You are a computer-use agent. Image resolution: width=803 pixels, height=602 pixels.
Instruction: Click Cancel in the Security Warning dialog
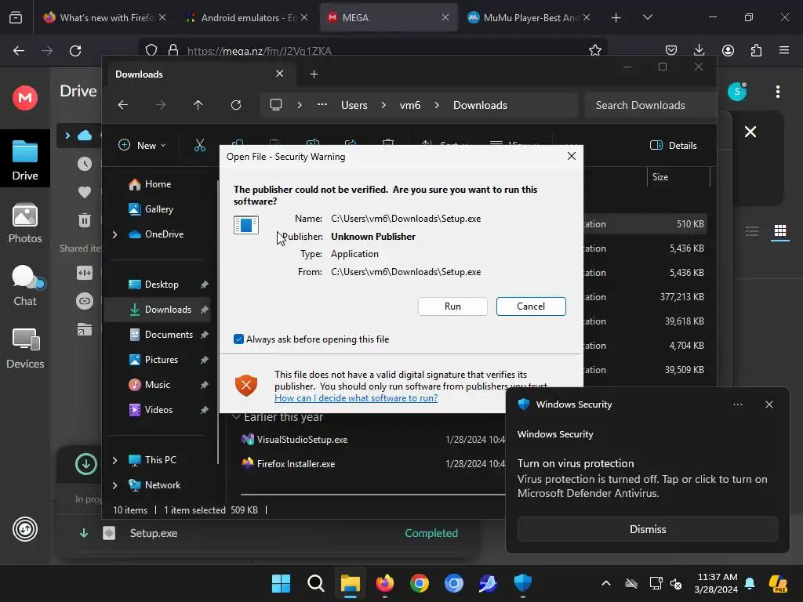tap(531, 306)
